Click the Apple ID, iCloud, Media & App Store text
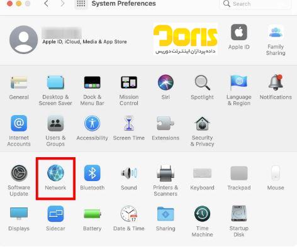This screenshot has width=297, height=249. tap(84, 41)
